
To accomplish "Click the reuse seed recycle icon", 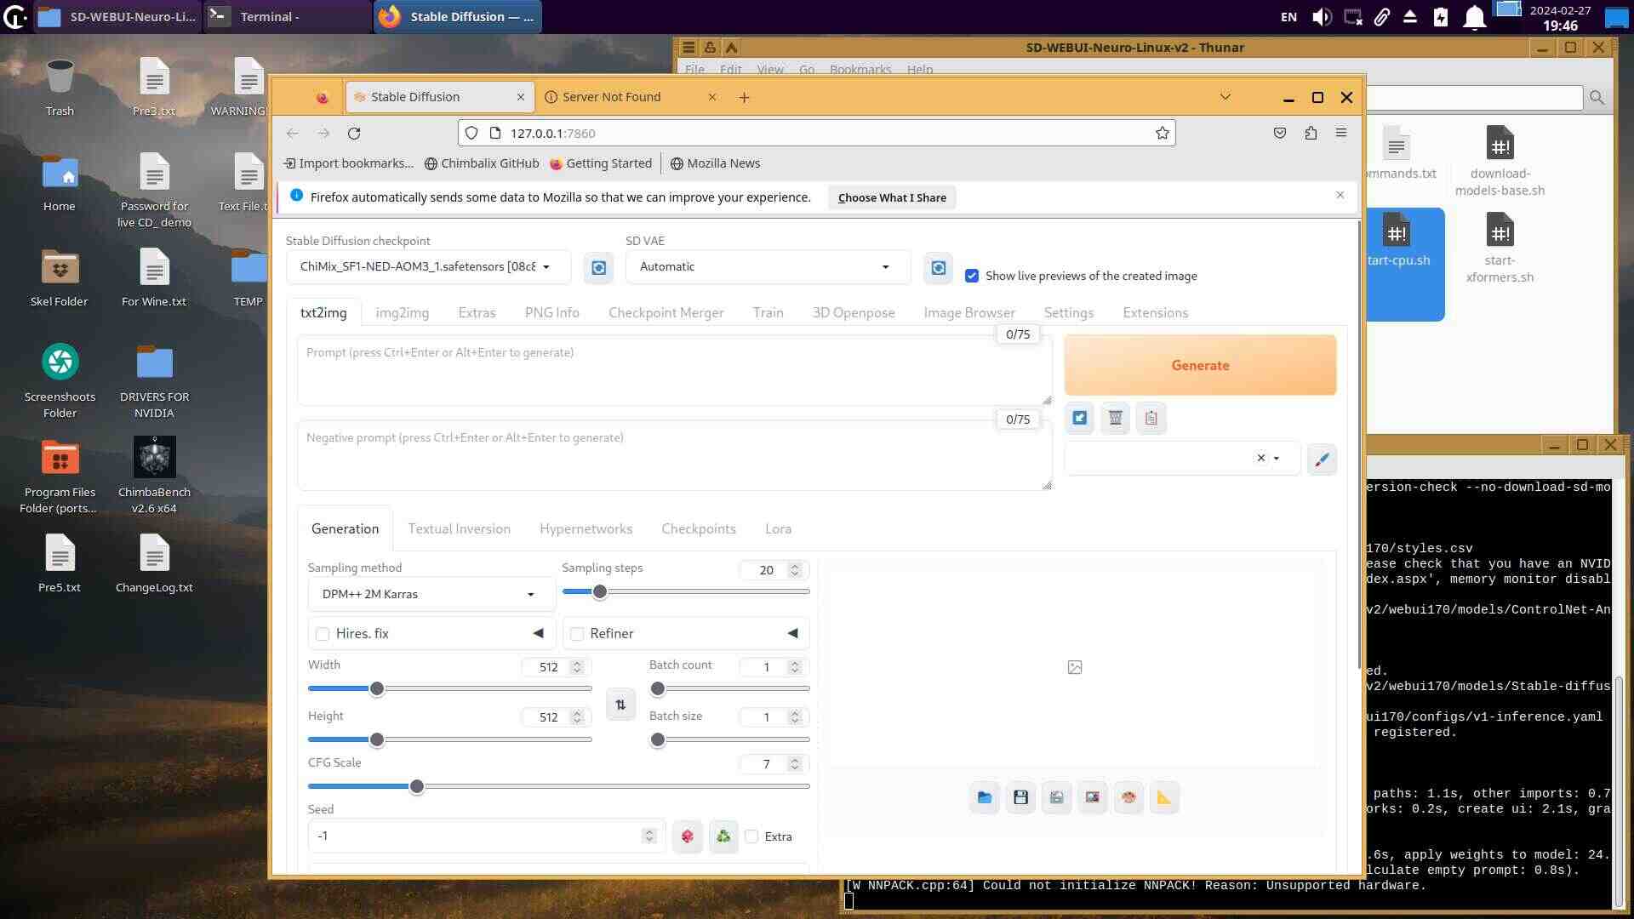I will tap(723, 836).
